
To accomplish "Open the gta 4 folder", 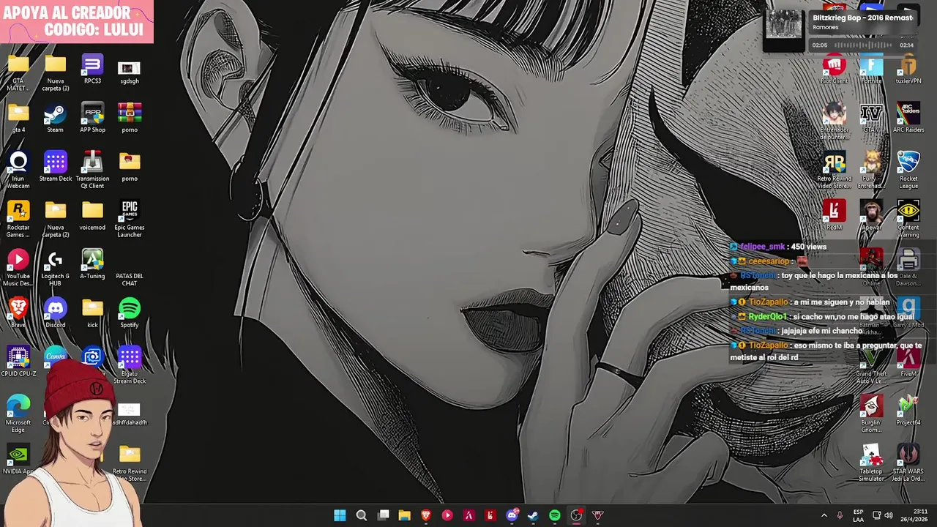I will (x=18, y=119).
